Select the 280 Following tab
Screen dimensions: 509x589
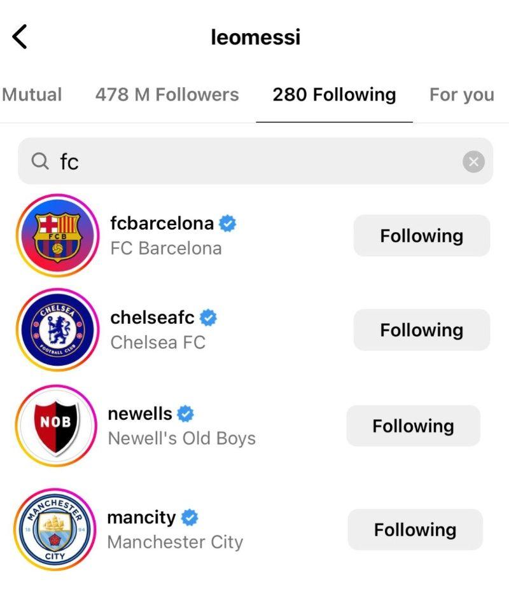pos(334,95)
